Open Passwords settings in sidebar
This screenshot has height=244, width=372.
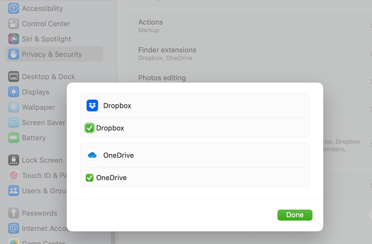tap(39, 213)
